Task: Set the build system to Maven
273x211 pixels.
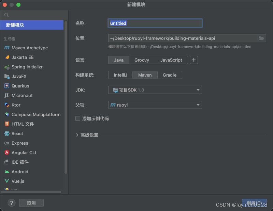Action: pyautogui.click(x=145, y=75)
